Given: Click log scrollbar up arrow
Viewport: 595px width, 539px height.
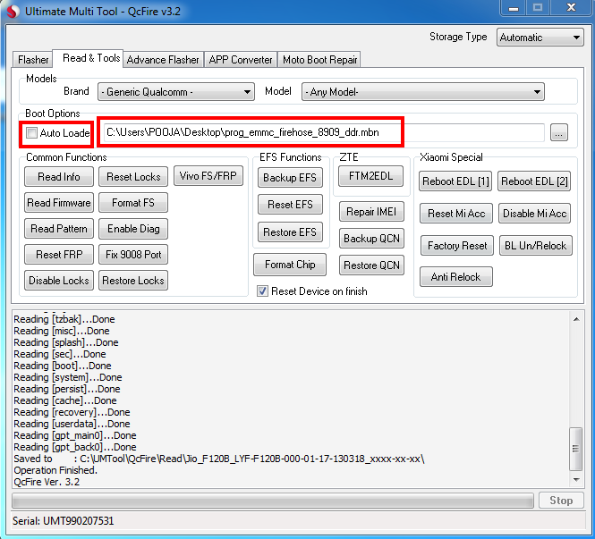Looking at the screenshot, I should pos(576,319).
